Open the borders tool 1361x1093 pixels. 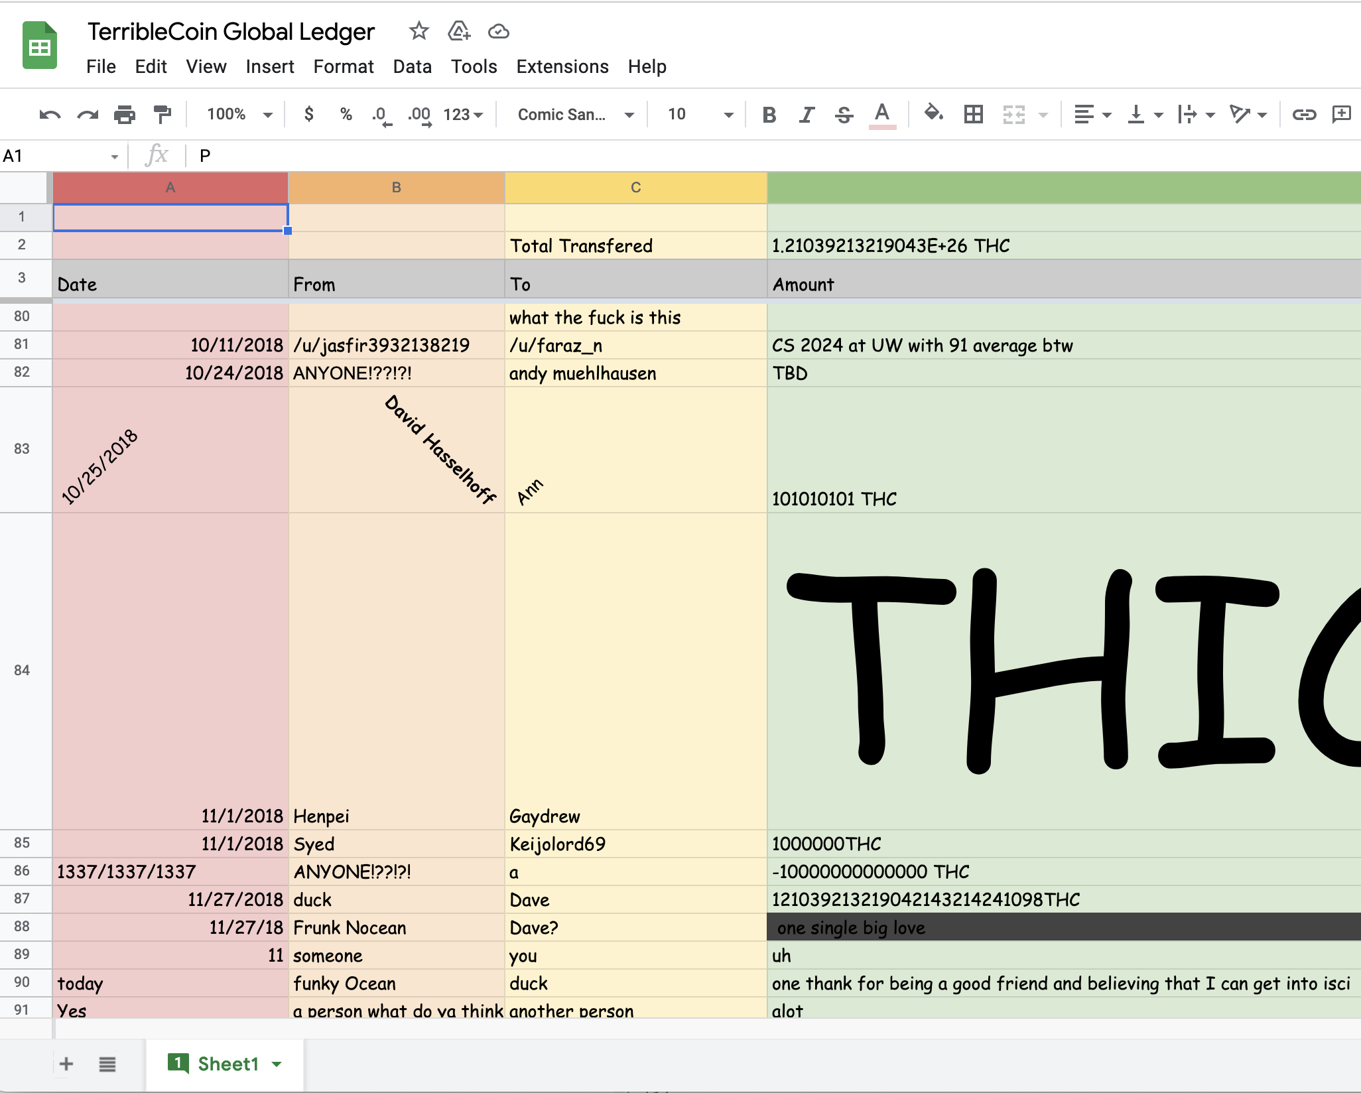click(974, 115)
